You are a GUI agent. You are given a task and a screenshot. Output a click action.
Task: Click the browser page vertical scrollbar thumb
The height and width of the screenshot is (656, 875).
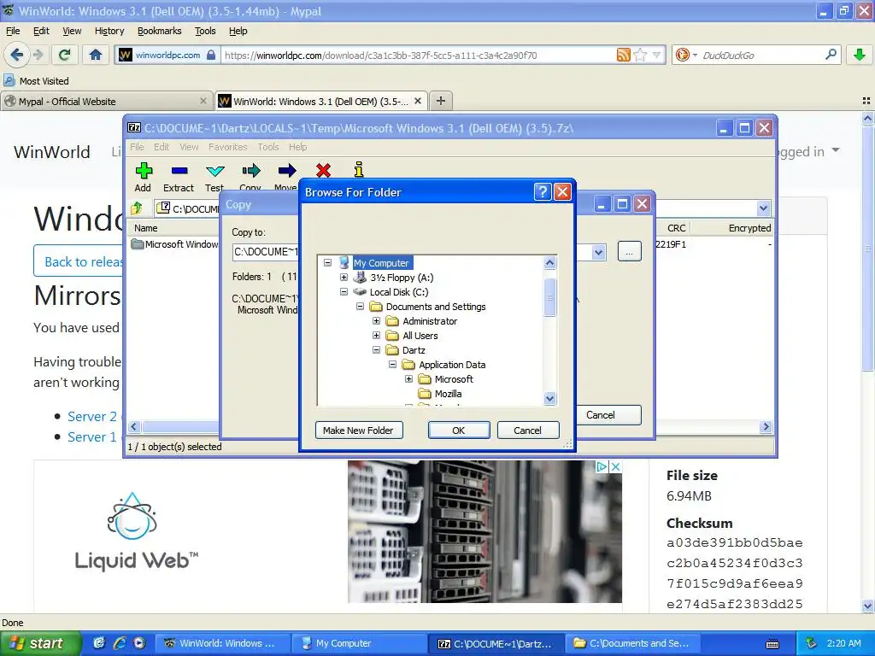[867, 247]
